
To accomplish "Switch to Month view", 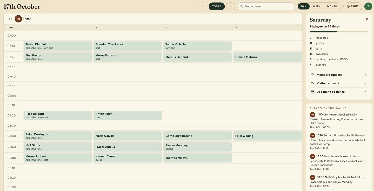I will click(x=332, y=6).
